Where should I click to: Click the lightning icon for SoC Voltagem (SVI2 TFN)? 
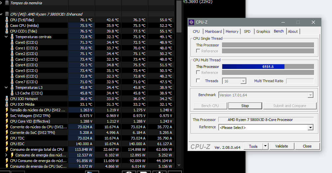(x=7, y=116)
